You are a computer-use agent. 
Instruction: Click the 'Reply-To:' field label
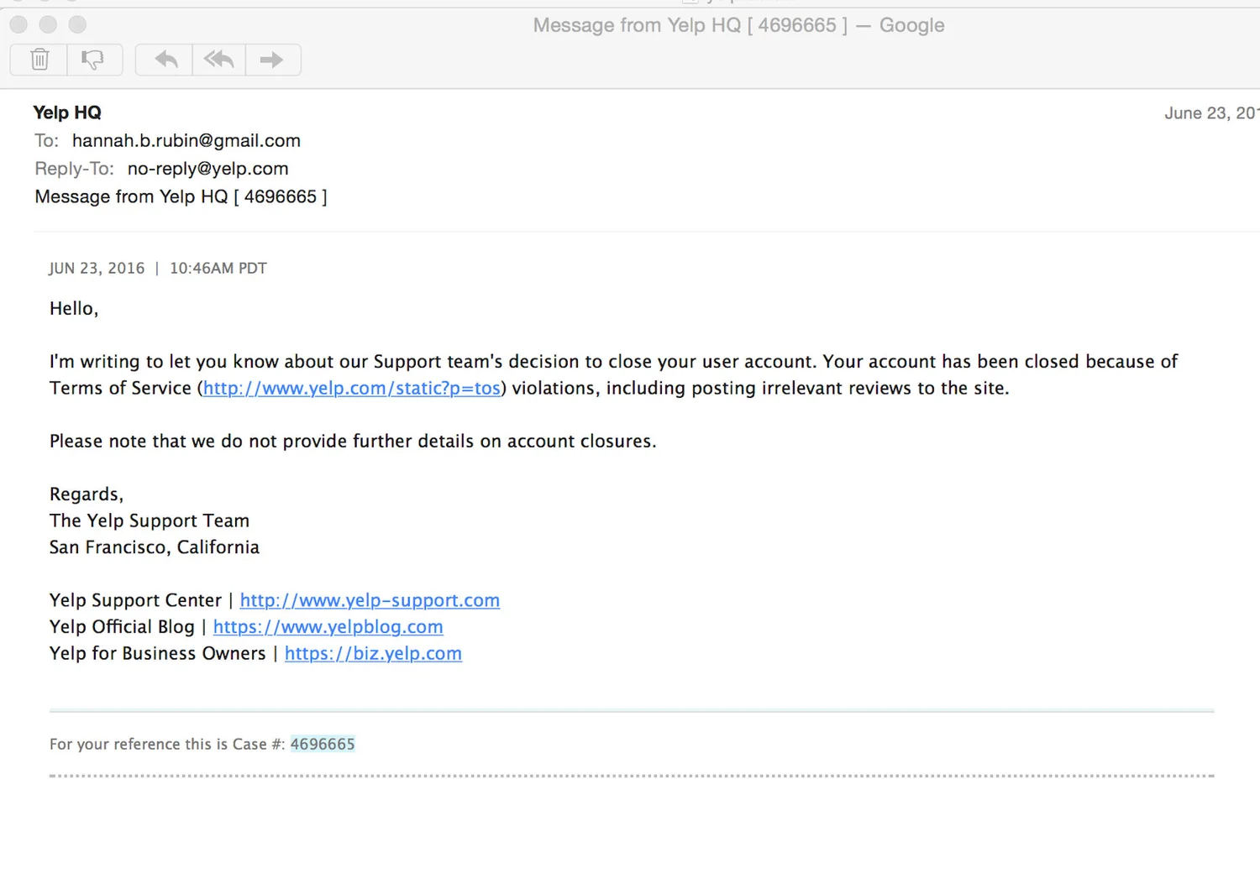tap(74, 169)
